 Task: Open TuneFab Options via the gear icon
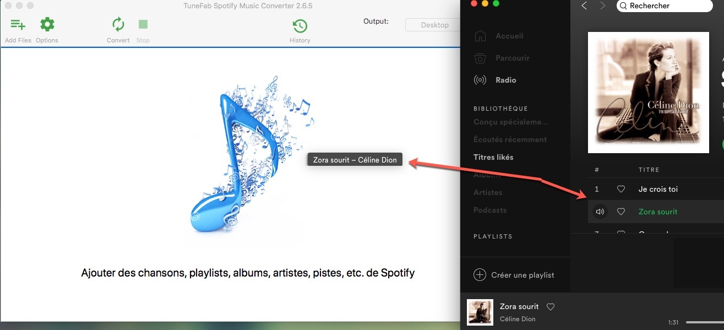(x=47, y=24)
